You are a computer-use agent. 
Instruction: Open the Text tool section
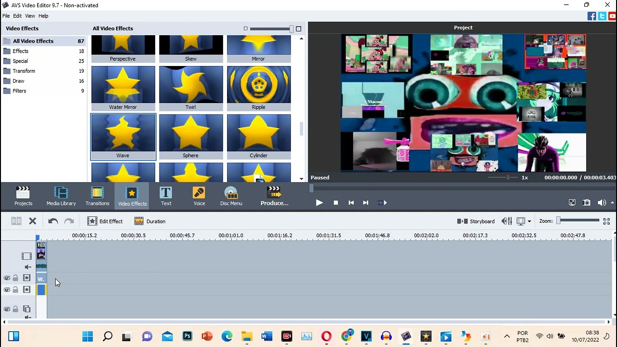click(166, 196)
